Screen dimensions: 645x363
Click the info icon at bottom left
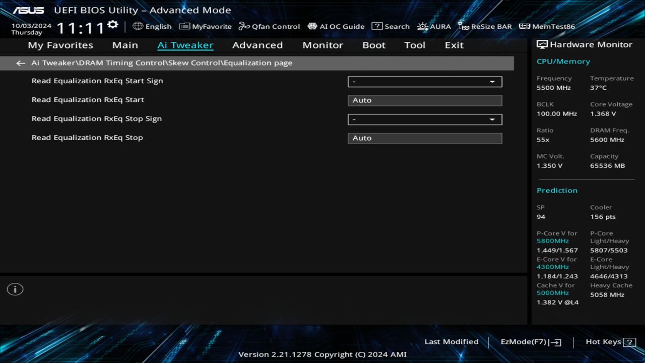pos(15,289)
